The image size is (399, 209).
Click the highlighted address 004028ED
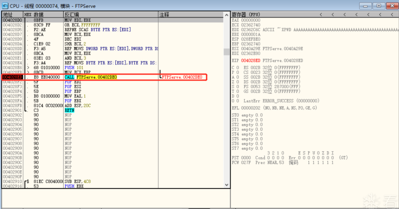(12, 77)
